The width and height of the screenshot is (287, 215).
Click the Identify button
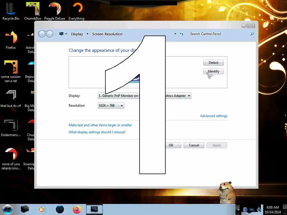(x=213, y=71)
